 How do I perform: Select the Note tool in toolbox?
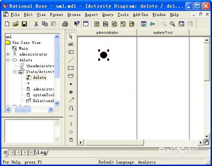click(x=71, y=52)
